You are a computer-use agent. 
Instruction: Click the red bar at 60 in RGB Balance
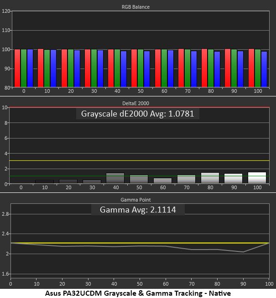click(158, 68)
